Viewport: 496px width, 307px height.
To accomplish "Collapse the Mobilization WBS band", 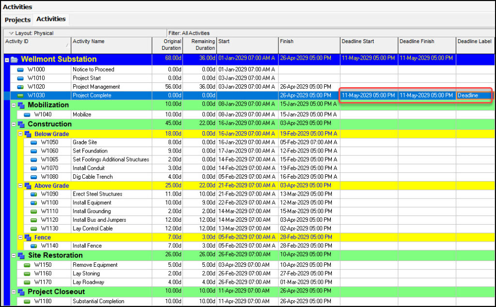I will pyautogui.click(x=14, y=105).
